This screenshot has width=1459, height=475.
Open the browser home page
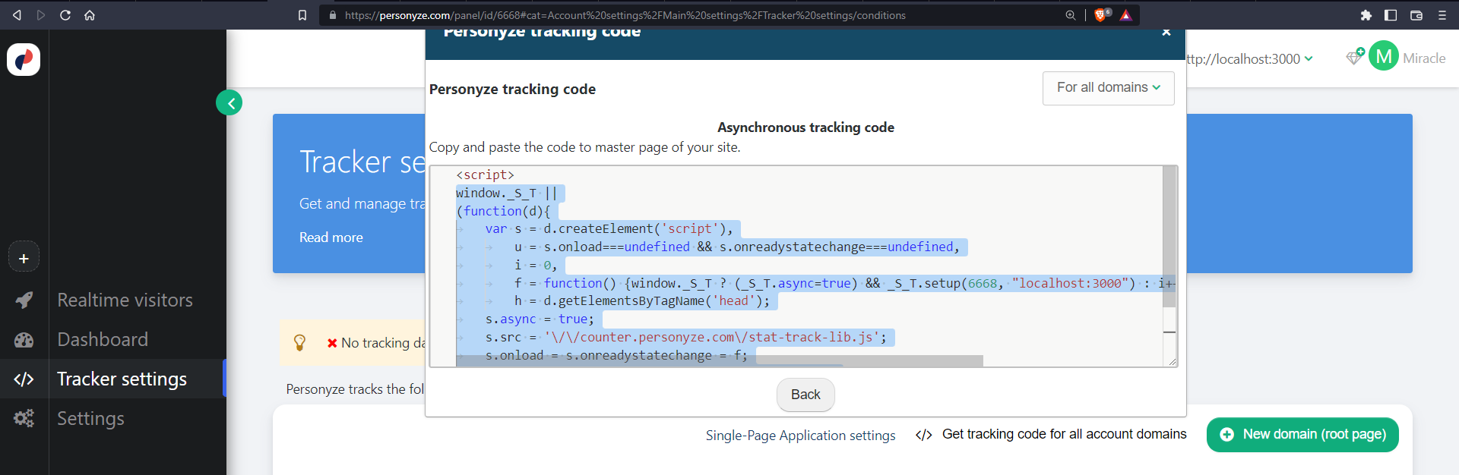click(x=90, y=15)
